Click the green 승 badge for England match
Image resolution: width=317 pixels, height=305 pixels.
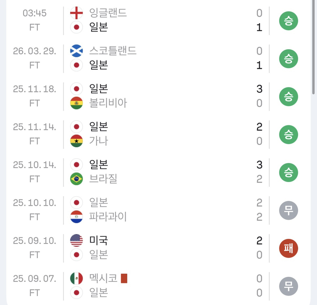pos(288,21)
